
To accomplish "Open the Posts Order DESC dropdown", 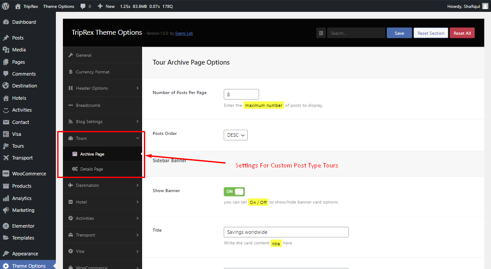I will [235, 135].
